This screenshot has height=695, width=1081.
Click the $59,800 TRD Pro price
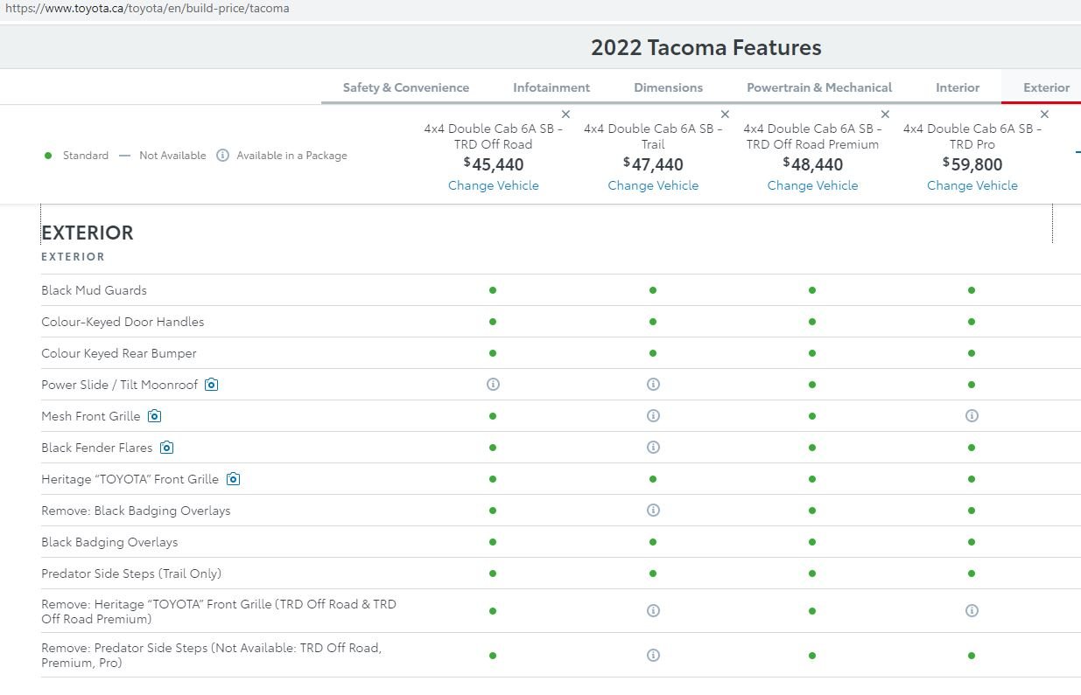tap(972, 164)
